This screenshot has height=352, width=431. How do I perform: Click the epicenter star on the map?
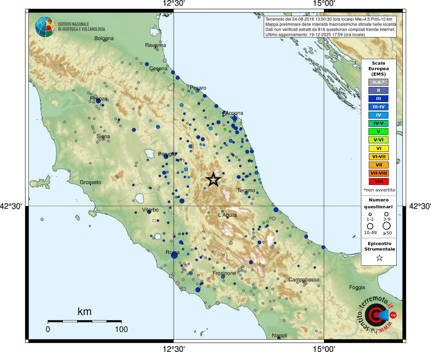213,179
